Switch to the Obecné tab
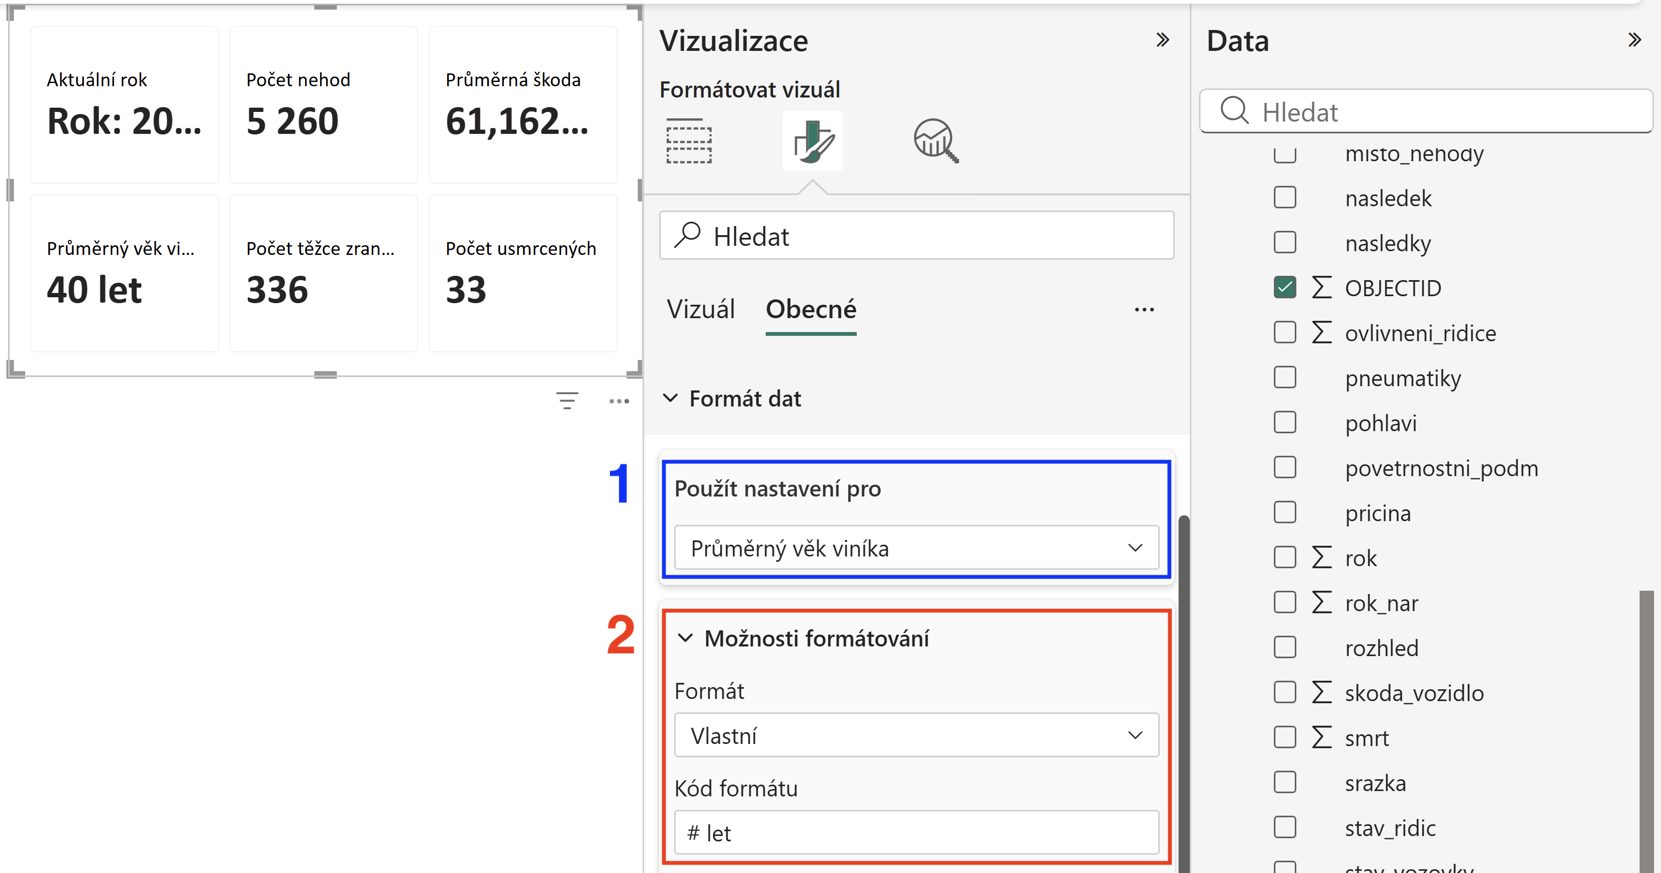Image resolution: width=1661 pixels, height=873 pixels. [811, 310]
